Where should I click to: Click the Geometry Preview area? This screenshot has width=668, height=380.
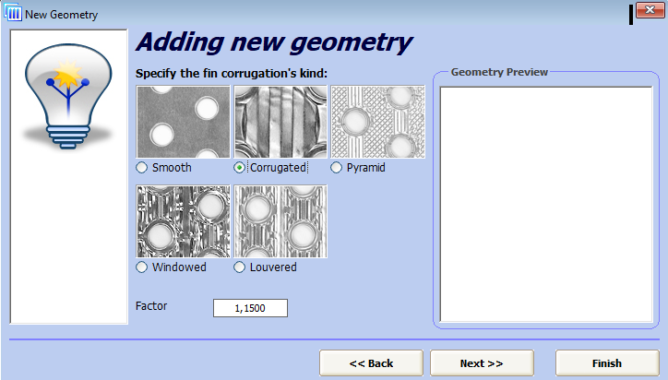pos(546,205)
